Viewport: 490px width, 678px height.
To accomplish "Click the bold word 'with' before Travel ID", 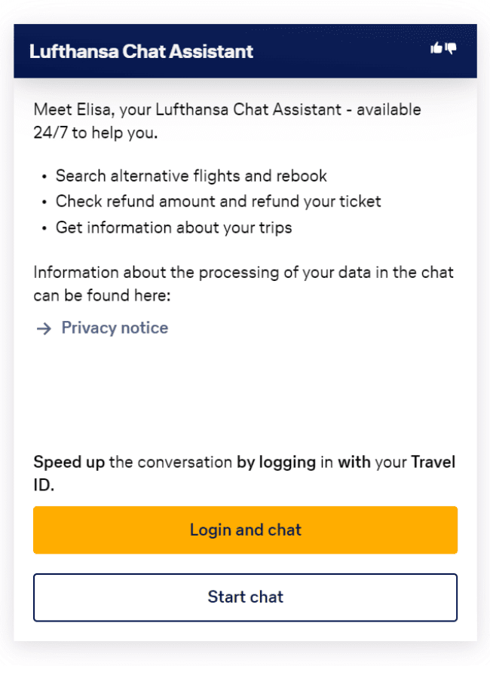I will click(x=354, y=462).
